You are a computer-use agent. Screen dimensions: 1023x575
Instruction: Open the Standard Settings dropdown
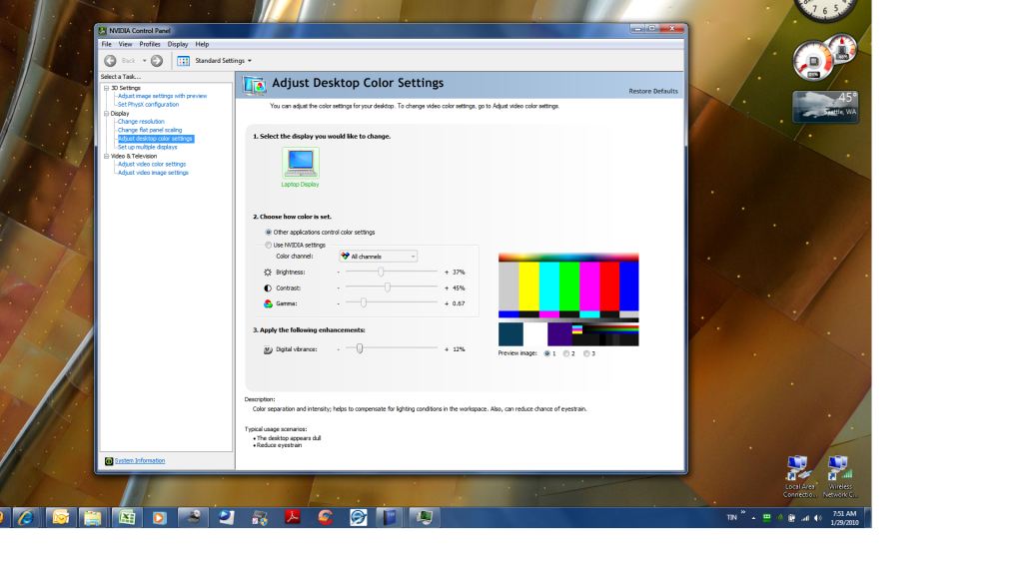pyautogui.click(x=249, y=61)
